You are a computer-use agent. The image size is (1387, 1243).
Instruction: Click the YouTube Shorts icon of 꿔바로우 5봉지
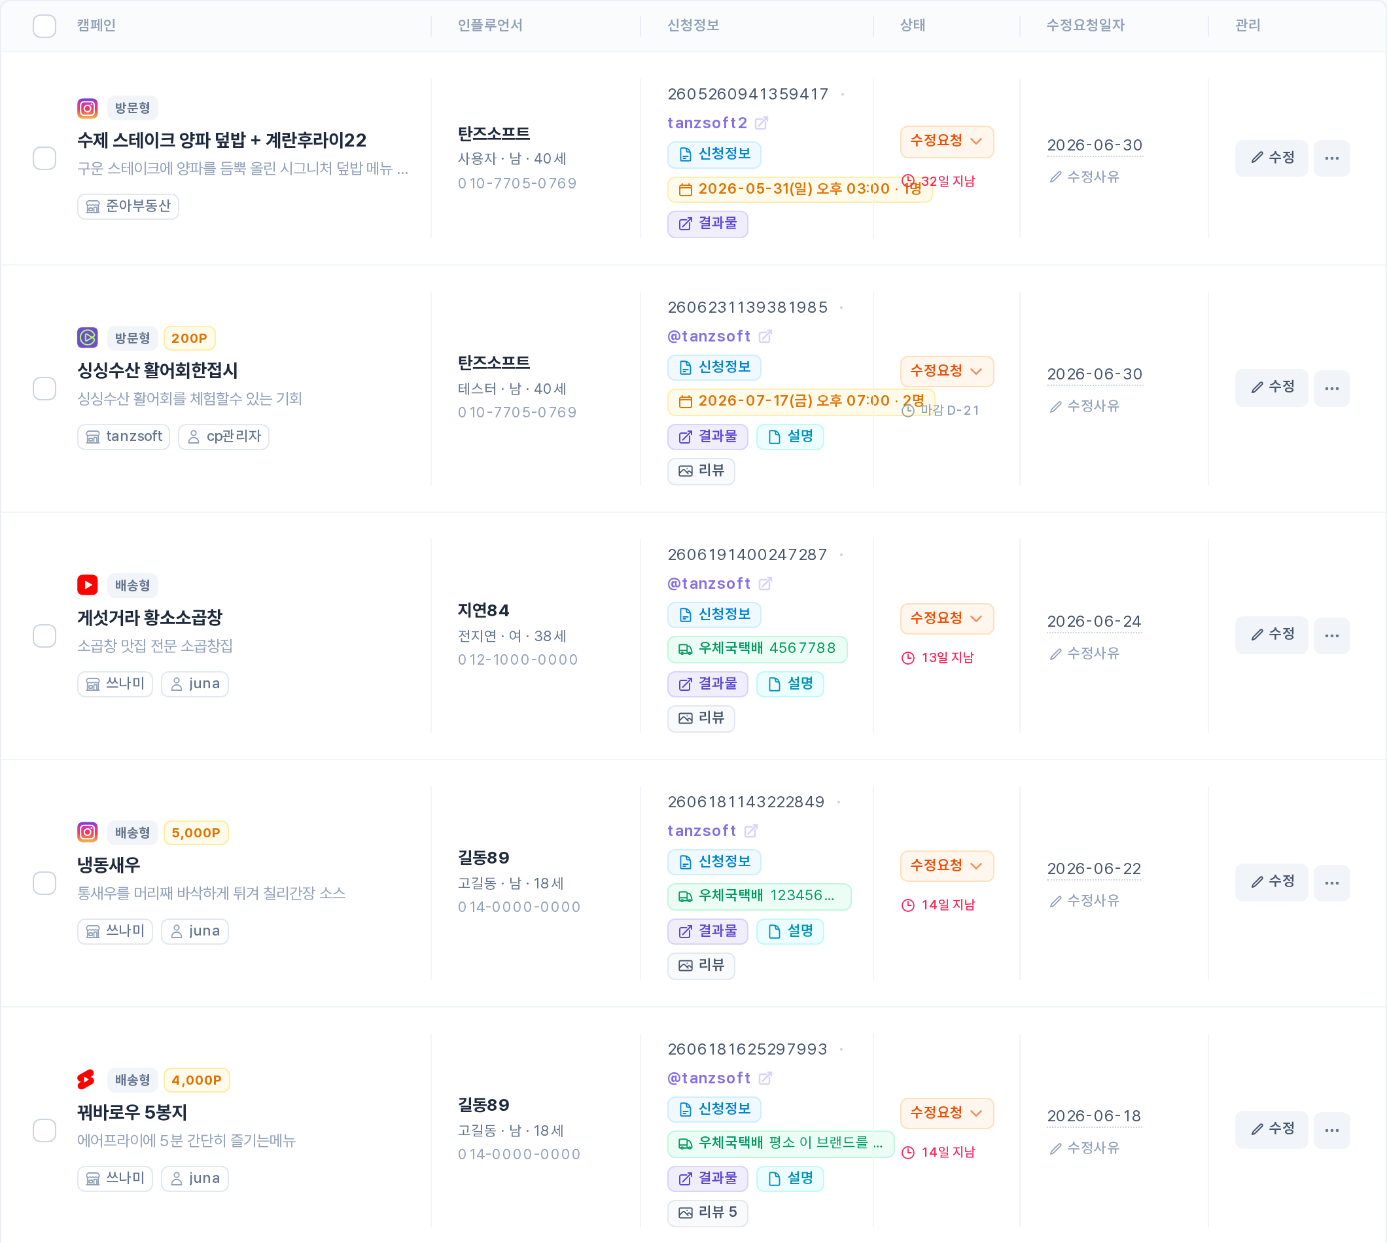[x=86, y=1079]
